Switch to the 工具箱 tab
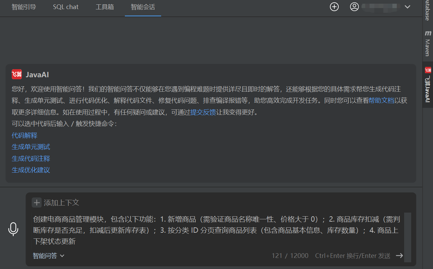Screen dimensions: 433x269 pyautogui.click(x=105, y=7)
